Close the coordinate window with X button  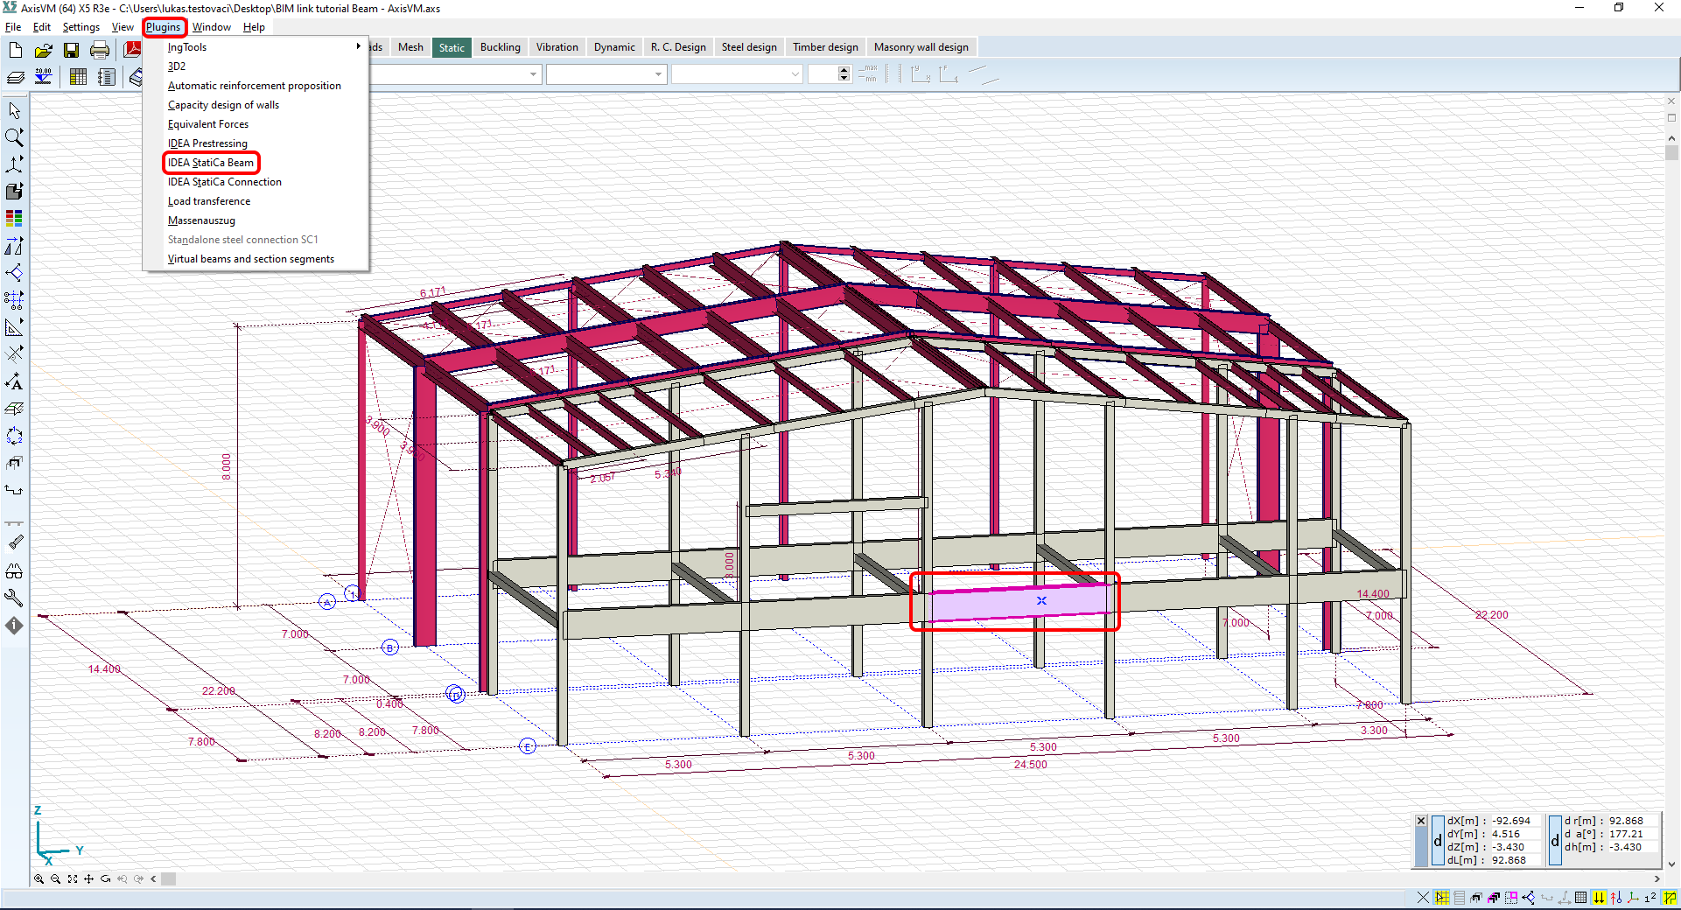[x=1421, y=821]
